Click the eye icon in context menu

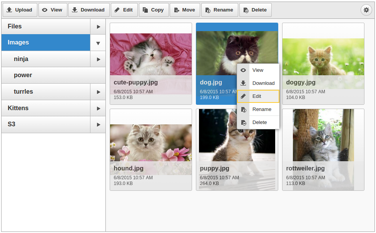[243, 70]
